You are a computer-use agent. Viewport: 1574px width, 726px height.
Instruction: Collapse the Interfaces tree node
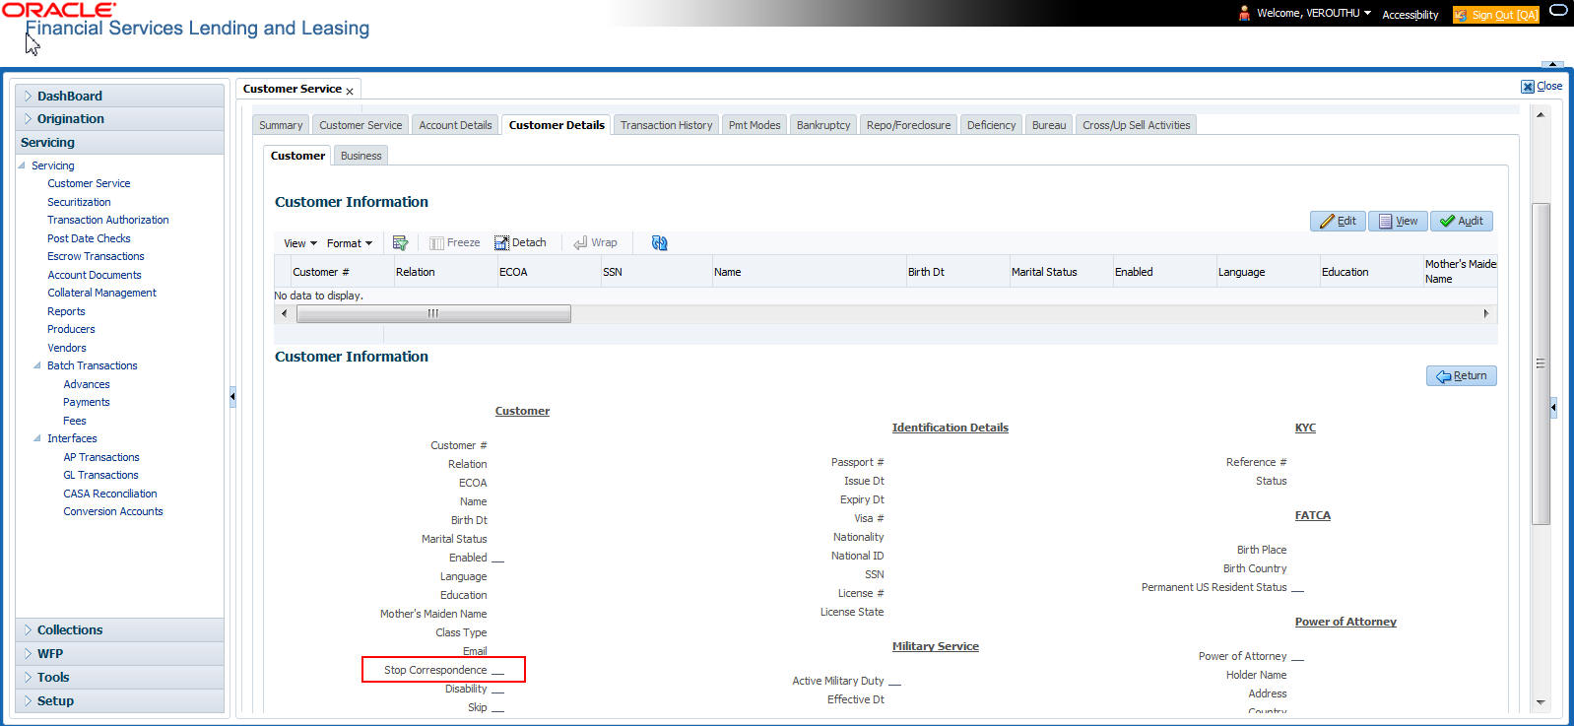[x=37, y=438]
